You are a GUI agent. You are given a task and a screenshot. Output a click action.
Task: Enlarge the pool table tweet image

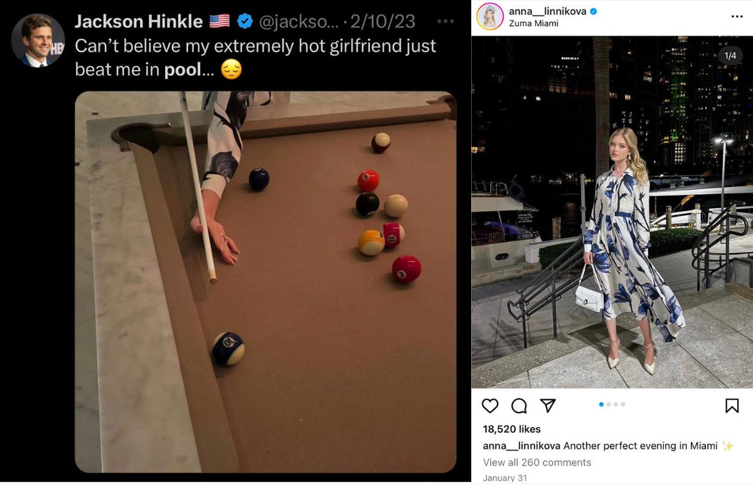265,282
